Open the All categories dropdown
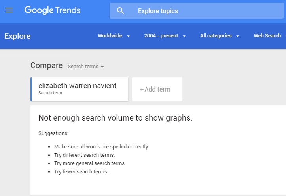 (220, 35)
